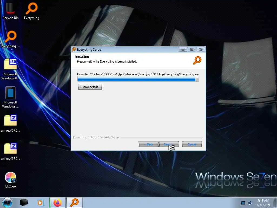Select the Everything- installer file on desktop
This screenshot has height=208, width=277.
11,39
